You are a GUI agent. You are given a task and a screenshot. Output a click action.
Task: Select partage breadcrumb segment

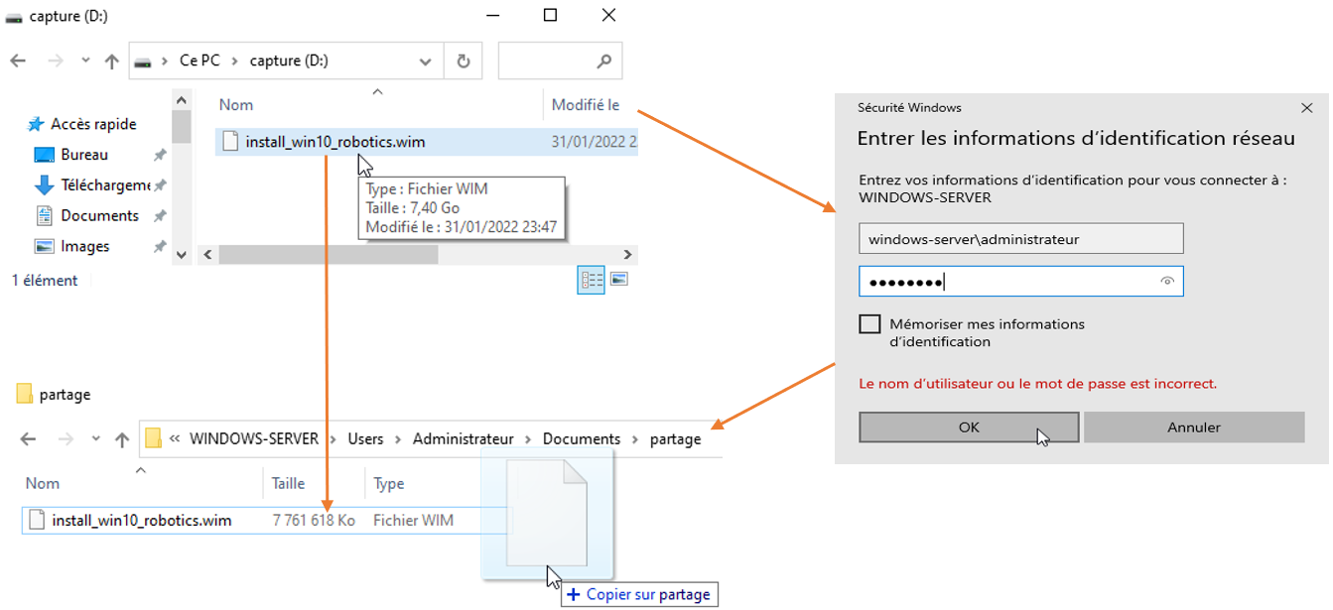pyautogui.click(x=675, y=438)
